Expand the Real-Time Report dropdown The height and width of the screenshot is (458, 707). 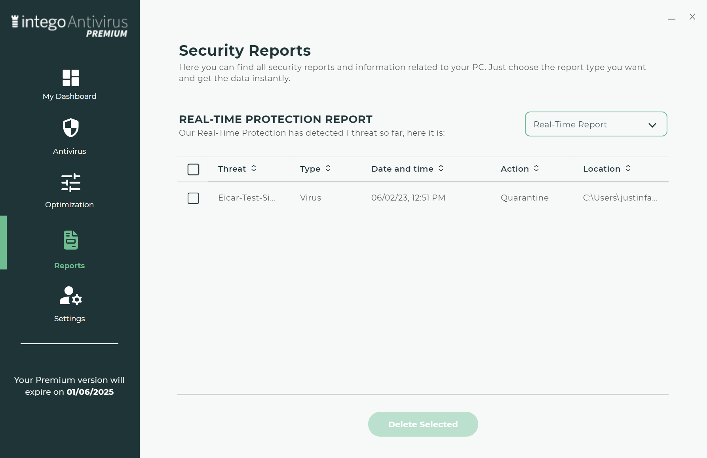tap(596, 124)
